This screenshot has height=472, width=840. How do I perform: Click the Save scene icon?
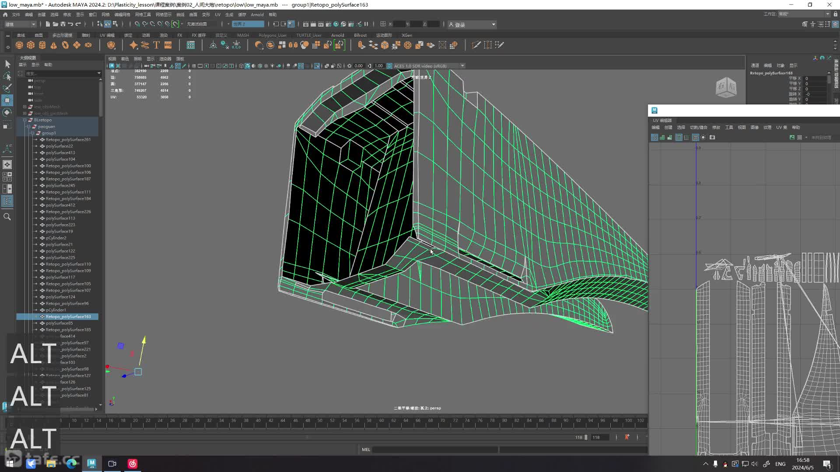[63, 24]
